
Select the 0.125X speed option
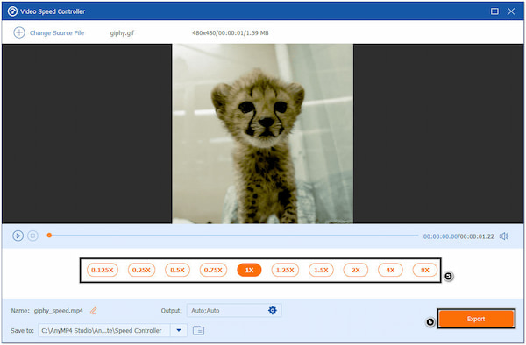tap(103, 270)
